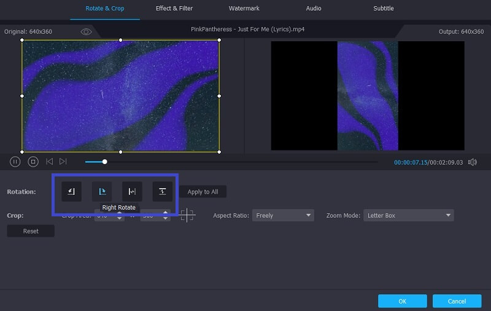
Task: Flip the video vertically
Action: coord(163,192)
